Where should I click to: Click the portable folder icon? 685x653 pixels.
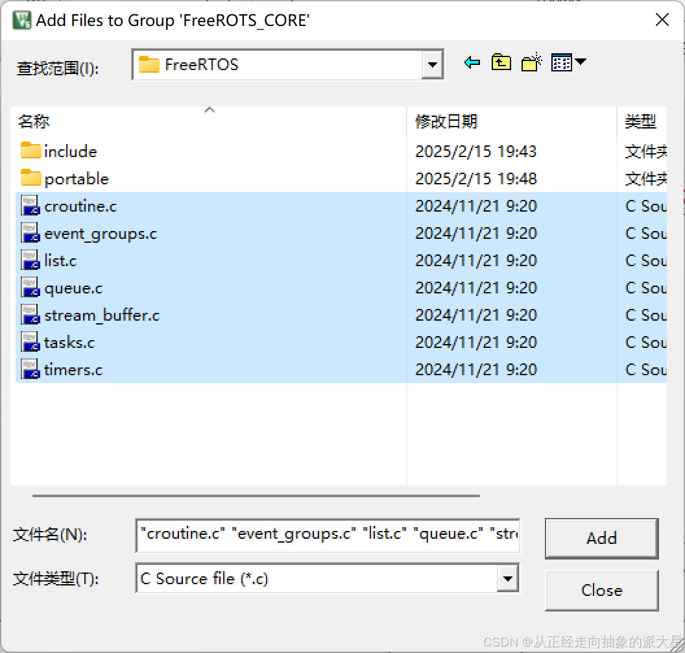point(30,178)
